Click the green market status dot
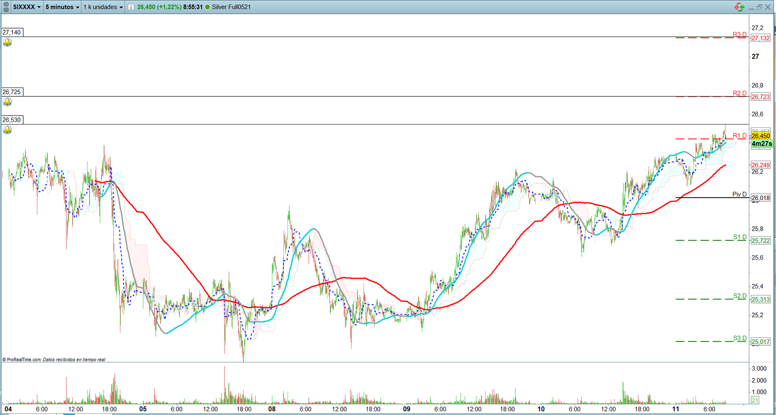This screenshot has width=776, height=415. [x=207, y=7]
